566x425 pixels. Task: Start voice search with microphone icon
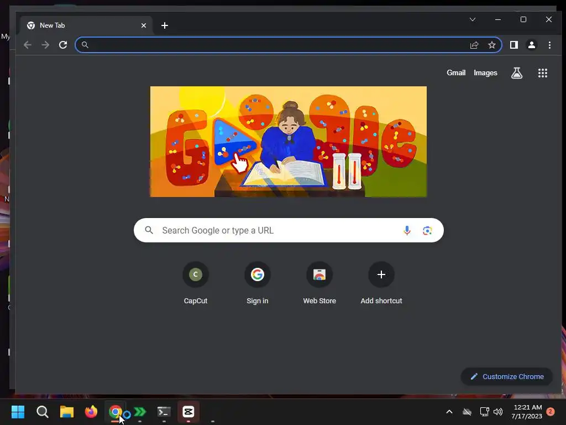point(407,230)
